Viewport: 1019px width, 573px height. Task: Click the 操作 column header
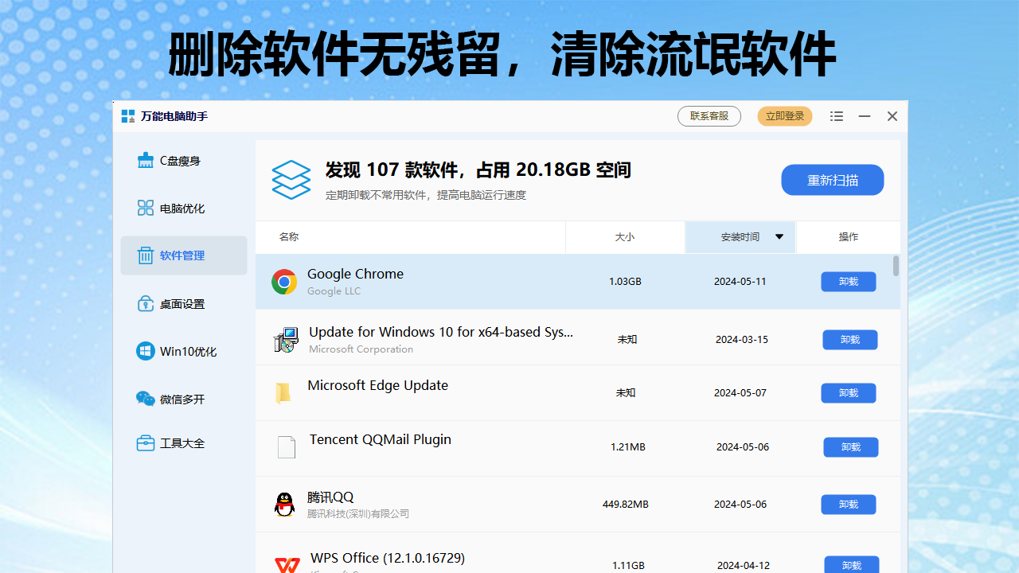tap(849, 237)
